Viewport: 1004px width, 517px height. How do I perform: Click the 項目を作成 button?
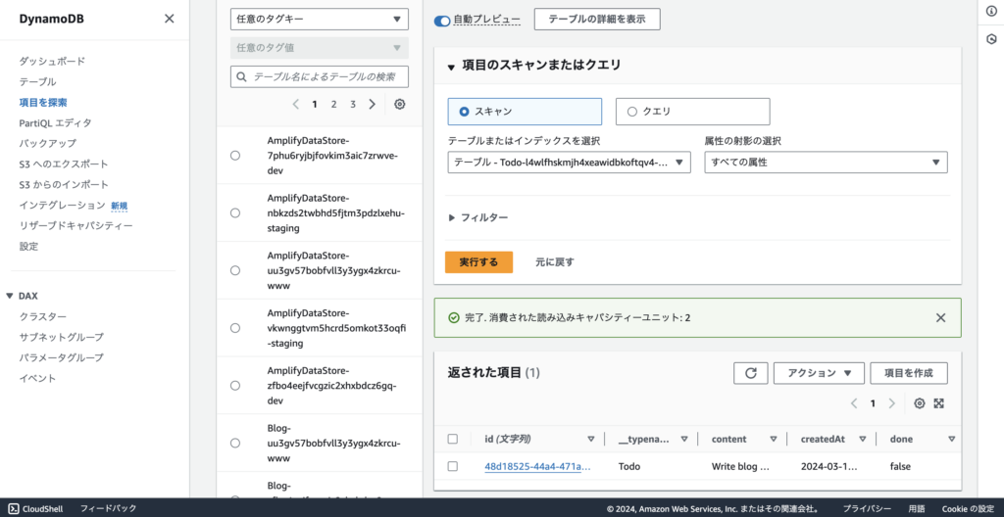(909, 373)
